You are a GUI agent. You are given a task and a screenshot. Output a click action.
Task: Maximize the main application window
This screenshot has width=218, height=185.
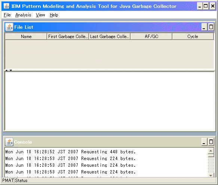coord(206,6)
